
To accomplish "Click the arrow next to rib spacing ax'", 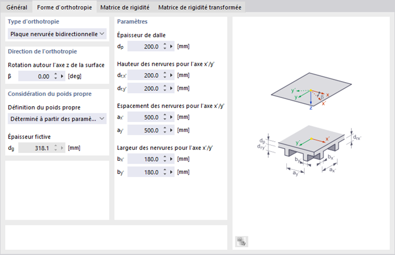I will (172, 117).
